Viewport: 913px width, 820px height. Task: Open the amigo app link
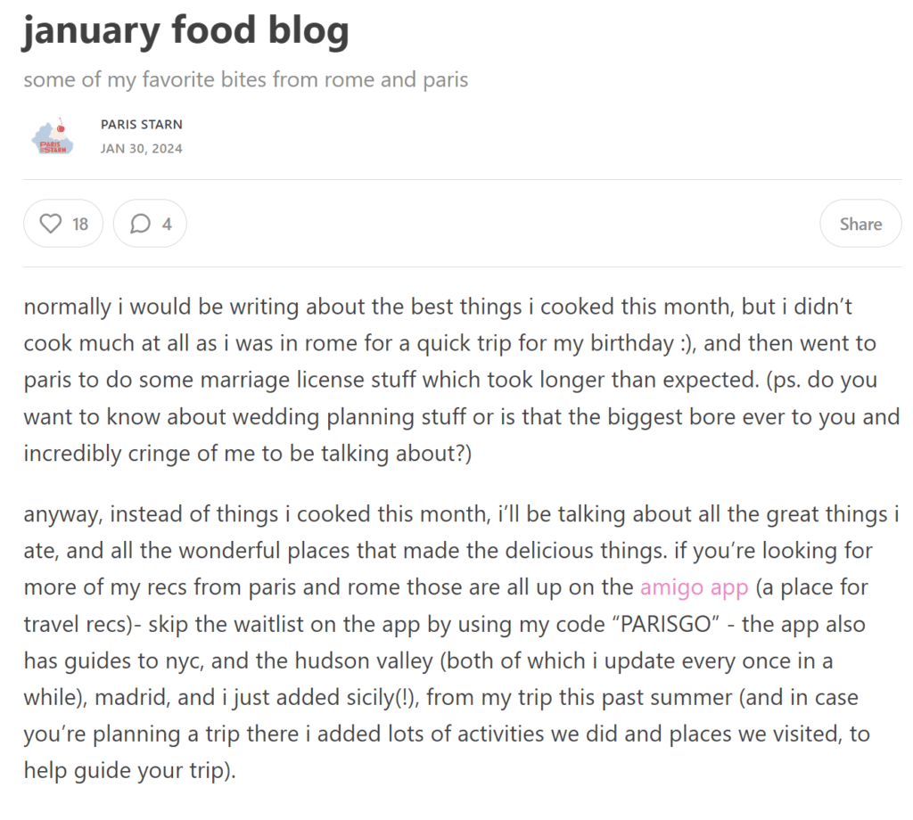(694, 587)
